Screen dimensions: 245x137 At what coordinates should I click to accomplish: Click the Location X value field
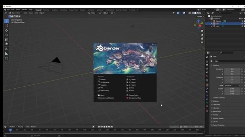(232, 69)
